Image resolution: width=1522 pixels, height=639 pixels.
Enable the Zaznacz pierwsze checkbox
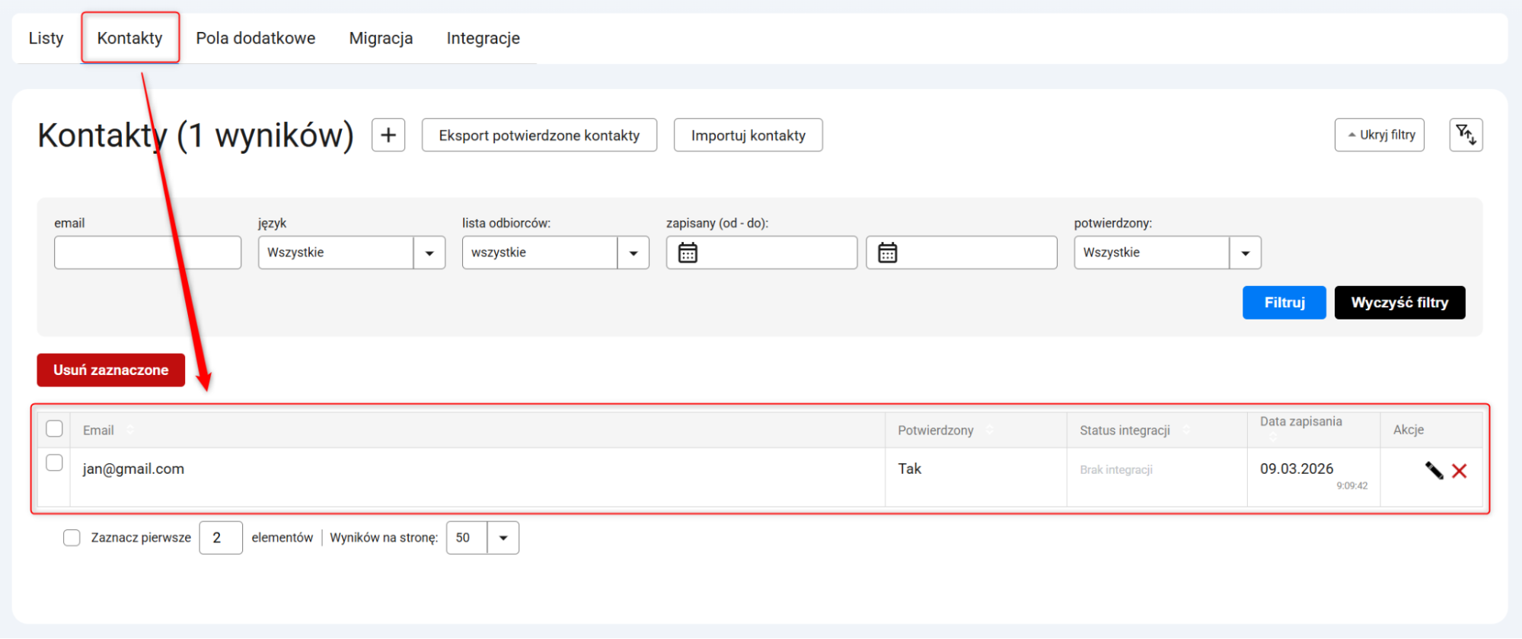72,538
